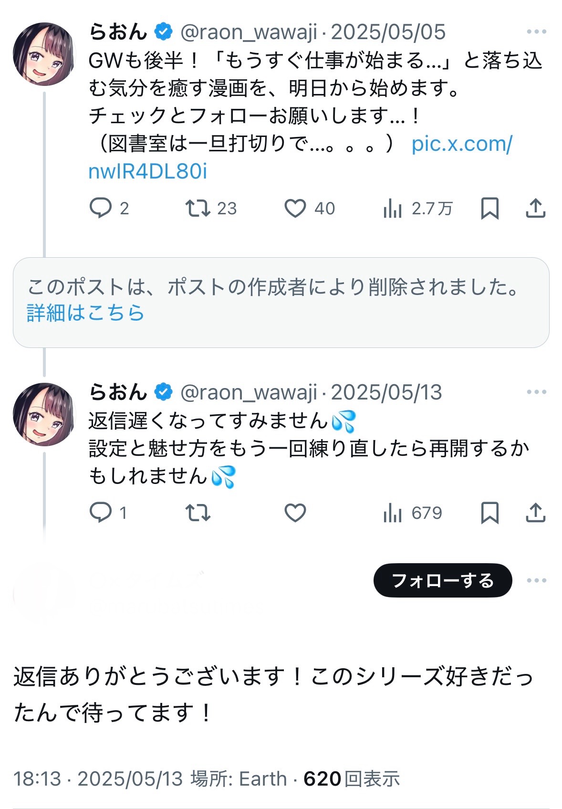Share the May 13 reply post
This screenshot has width=562, height=809.
[536, 513]
